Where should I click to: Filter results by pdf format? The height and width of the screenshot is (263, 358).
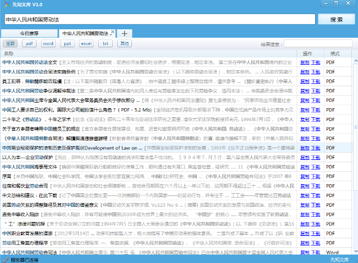(29, 43)
